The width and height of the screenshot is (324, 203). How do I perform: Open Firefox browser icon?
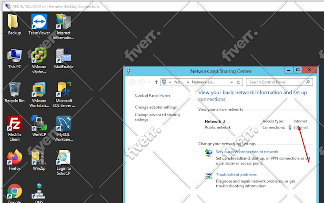14,160
